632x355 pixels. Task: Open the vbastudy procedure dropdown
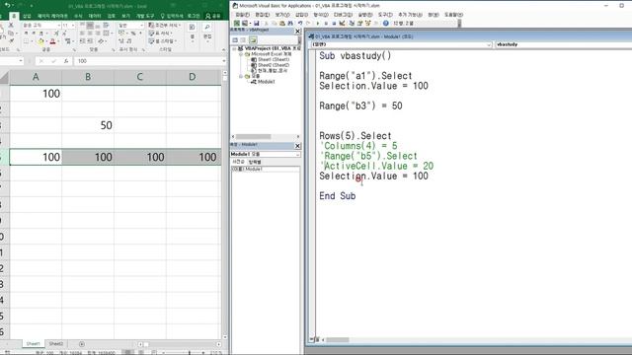click(563, 44)
